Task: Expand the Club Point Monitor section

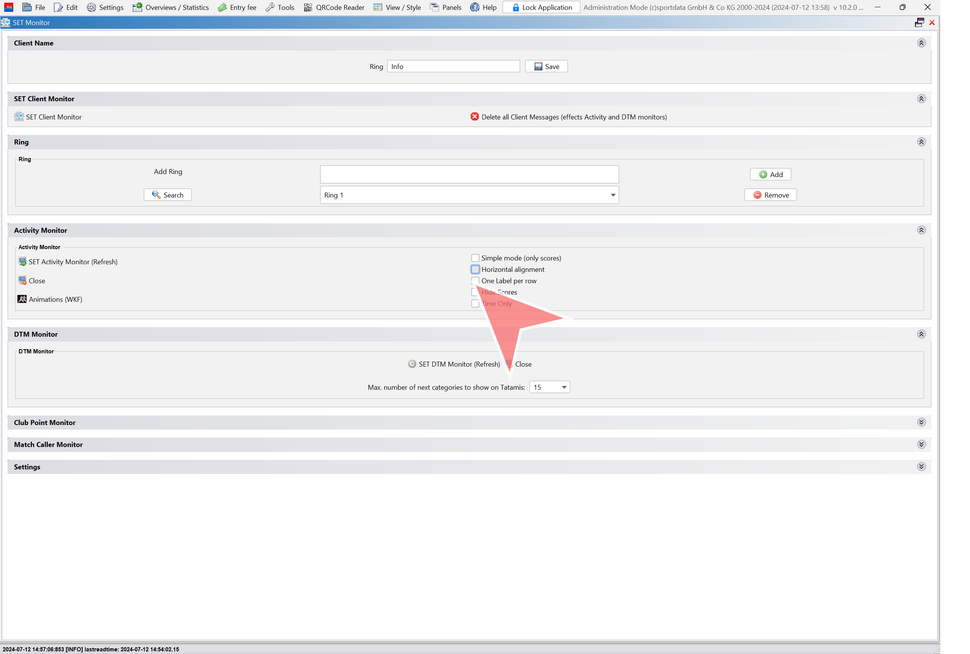Action: [x=921, y=422]
